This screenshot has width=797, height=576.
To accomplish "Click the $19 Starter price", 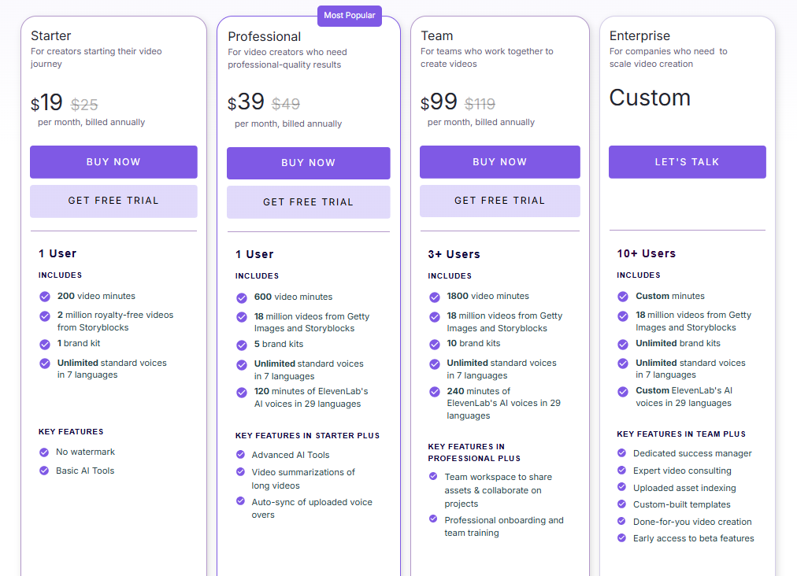I will click(x=46, y=102).
